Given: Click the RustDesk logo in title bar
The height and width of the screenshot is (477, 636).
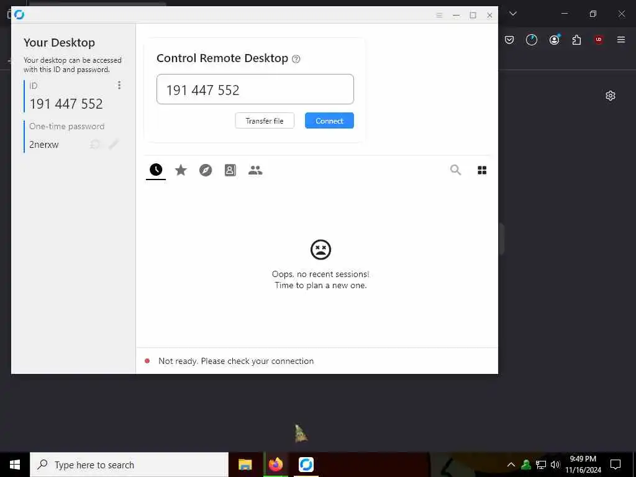Looking at the screenshot, I should pos(19,15).
